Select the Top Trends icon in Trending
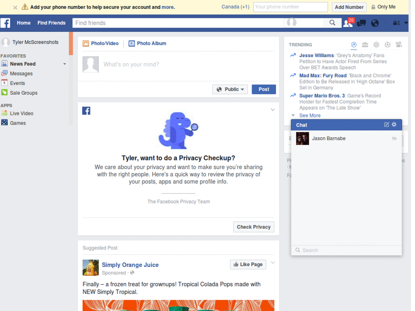Screen dimensions: 415x311 [x=353, y=45]
